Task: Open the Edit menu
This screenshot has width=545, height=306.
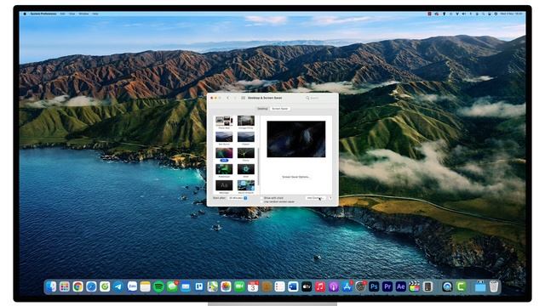Action: pyautogui.click(x=62, y=14)
